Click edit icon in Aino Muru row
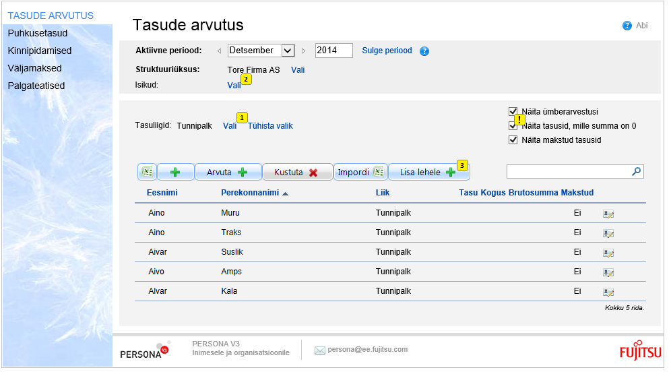This screenshot has width=671, height=372. 608,214
